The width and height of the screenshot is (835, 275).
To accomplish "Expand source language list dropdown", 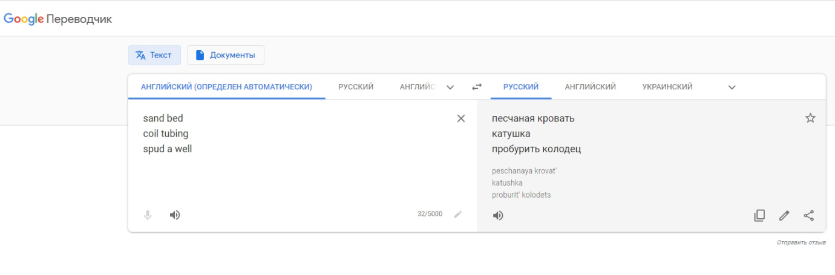I will [x=450, y=87].
